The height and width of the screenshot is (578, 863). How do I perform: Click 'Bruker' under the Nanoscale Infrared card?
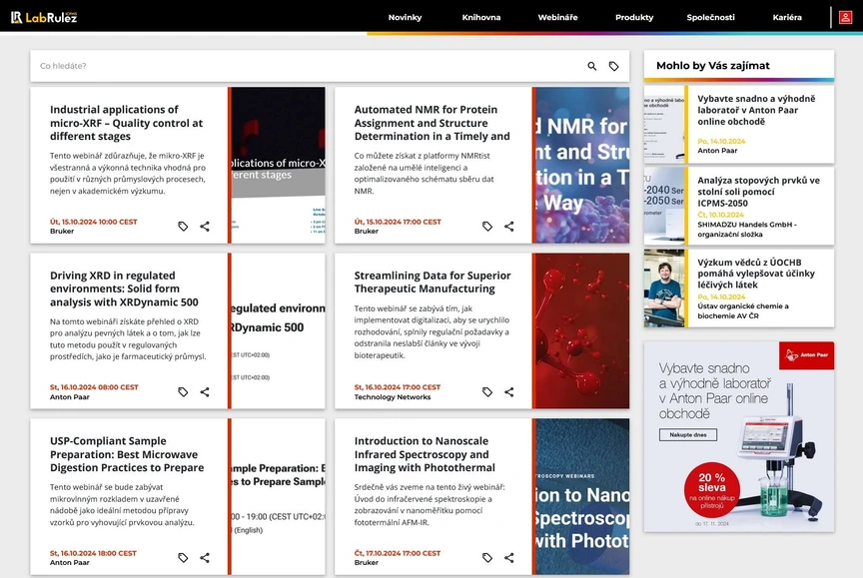[x=366, y=563]
